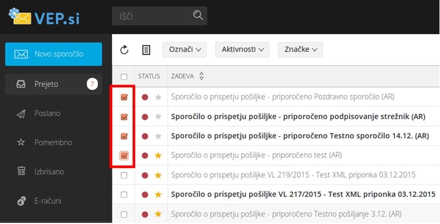Click the list view document icon
Image resolution: width=440 pixels, height=224 pixels.
146,50
